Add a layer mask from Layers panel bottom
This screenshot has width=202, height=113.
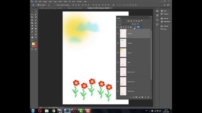136,97
